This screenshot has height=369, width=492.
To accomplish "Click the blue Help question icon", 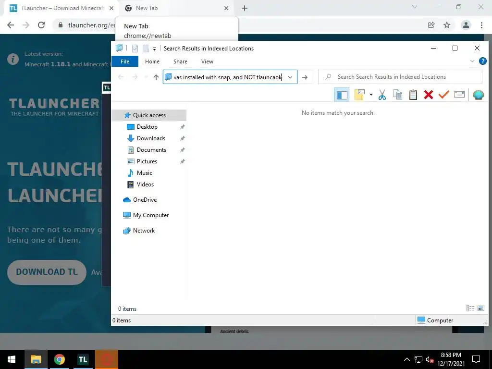I will (x=482, y=61).
